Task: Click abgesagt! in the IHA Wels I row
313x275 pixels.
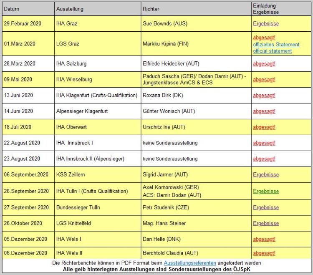Action: tap(264, 240)
